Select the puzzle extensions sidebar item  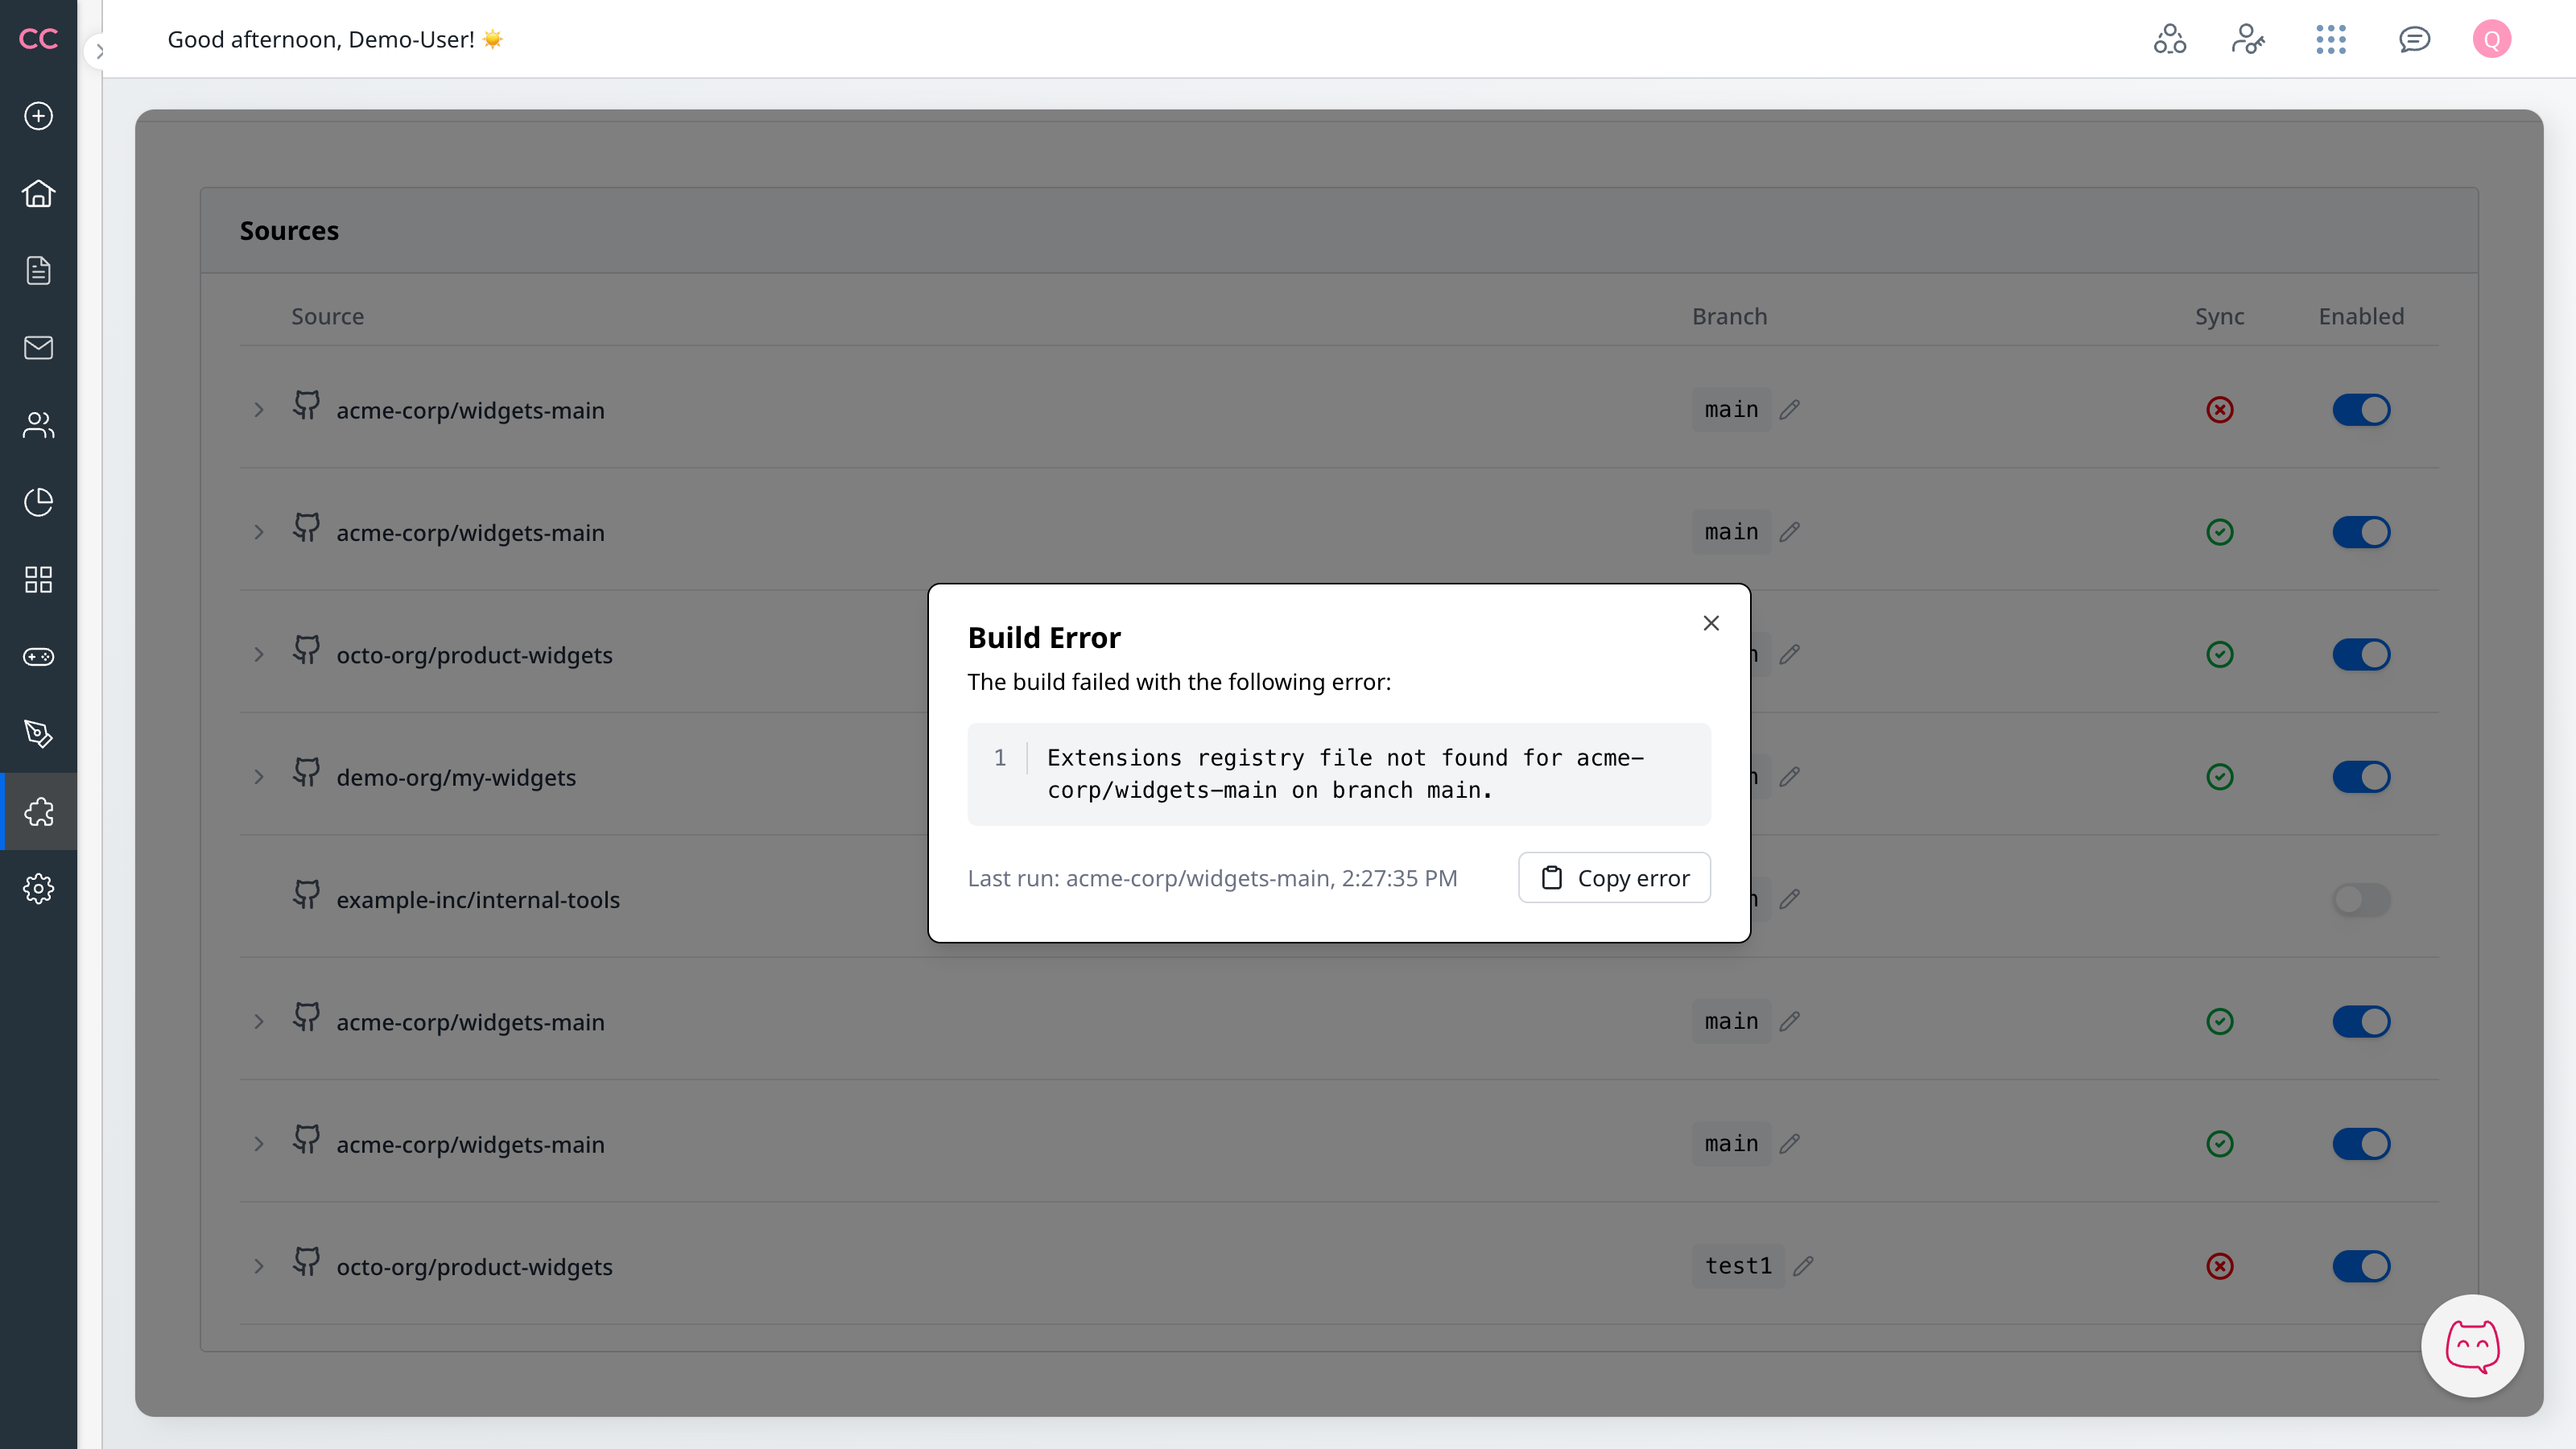point(38,811)
